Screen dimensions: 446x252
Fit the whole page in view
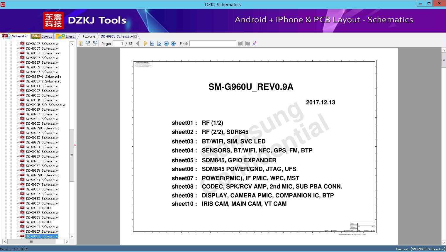(159, 43)
